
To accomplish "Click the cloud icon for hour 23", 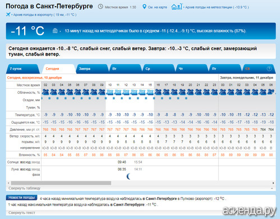I will [x=214, y=92].
